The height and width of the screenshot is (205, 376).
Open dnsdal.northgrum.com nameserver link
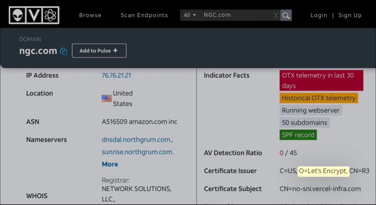(137, 140)
